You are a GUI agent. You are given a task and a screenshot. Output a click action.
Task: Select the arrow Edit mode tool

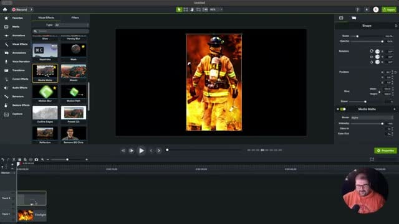click(179, 10)
